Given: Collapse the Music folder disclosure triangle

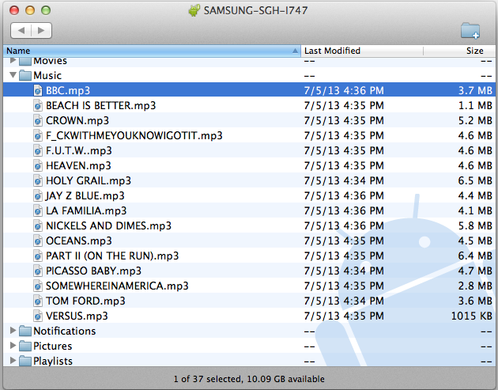Looking at the screenshot, I should tap(13, 75).
